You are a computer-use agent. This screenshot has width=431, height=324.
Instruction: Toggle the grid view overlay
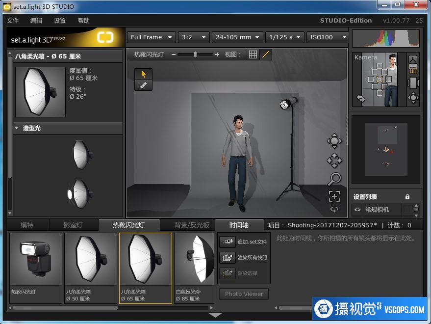click(253, 54)
